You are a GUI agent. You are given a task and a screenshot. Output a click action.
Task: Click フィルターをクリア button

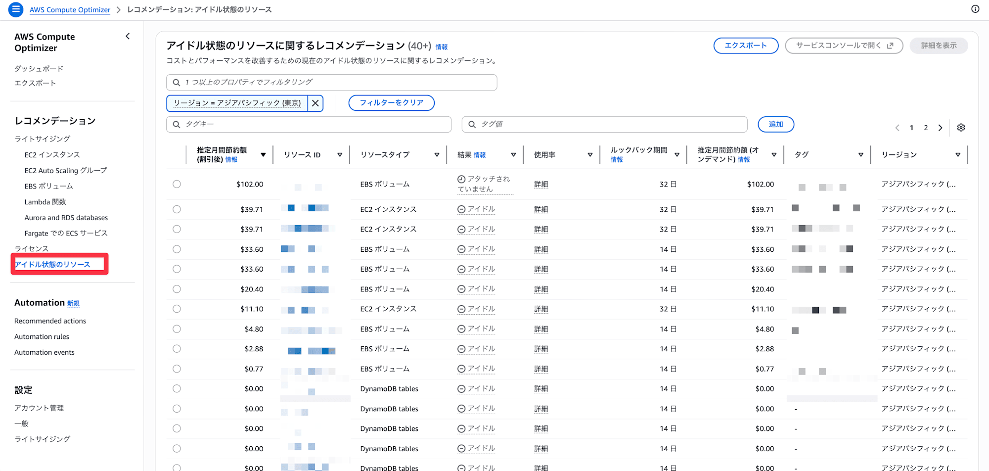pos(392,103)
